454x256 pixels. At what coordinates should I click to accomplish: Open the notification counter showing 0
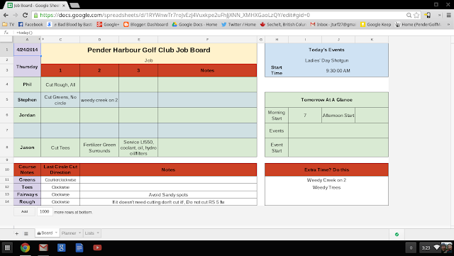click(x=411, y=247)
